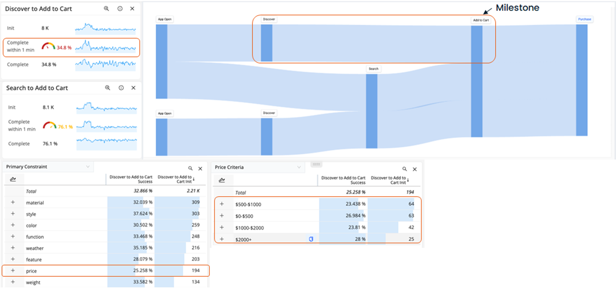
Task: Select the Search node in the flow diagram
Action: click(373, 69)
